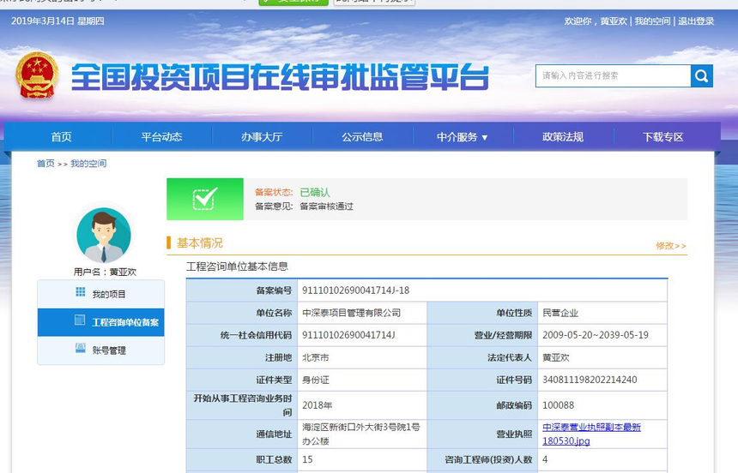
Task: Expand the 中介服务 dropdown arrow
Action: pos(485,138)
